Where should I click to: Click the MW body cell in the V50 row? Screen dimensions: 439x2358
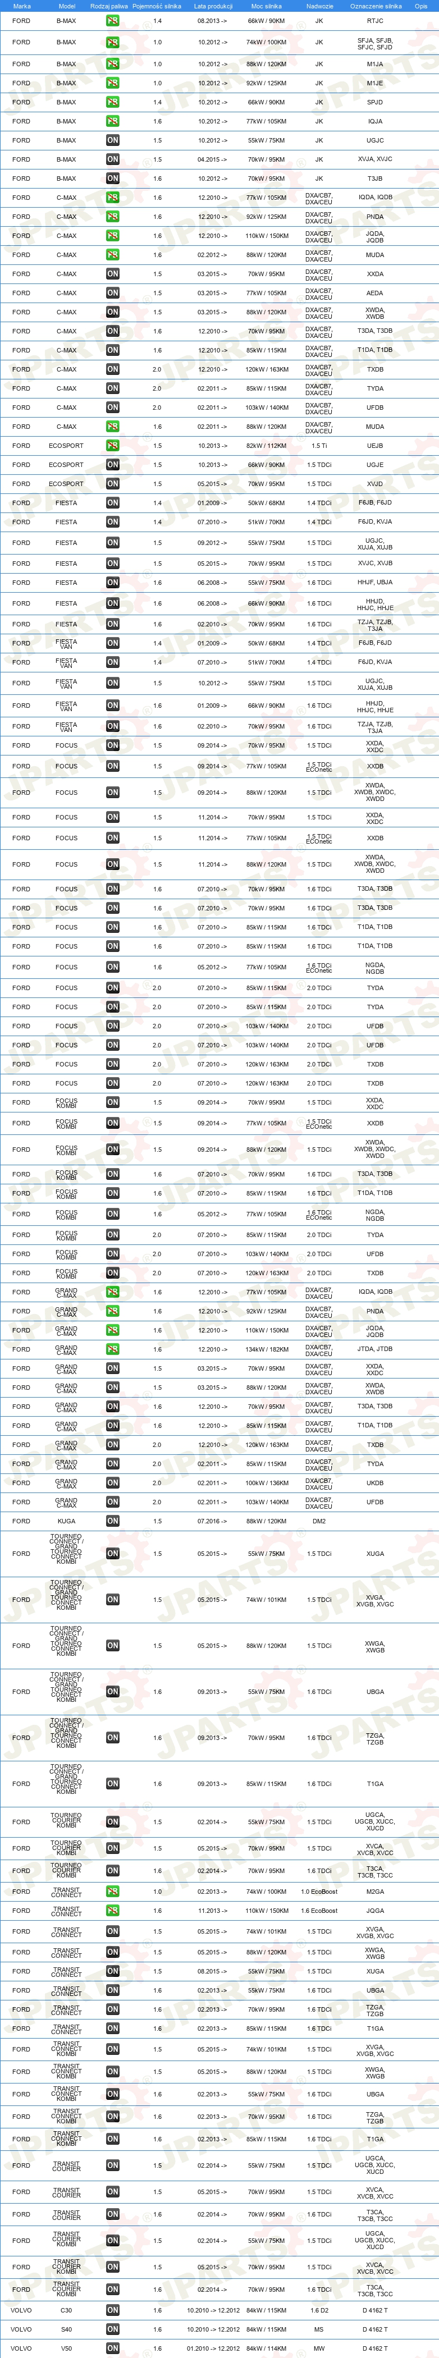(319, 2349)
